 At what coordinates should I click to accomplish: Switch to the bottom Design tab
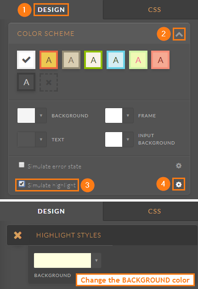[51, 211]
